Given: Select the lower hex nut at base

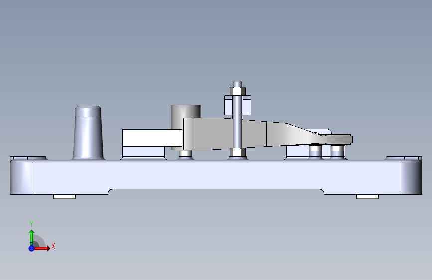Looking at the screenshot, I should tap(238, 152).
